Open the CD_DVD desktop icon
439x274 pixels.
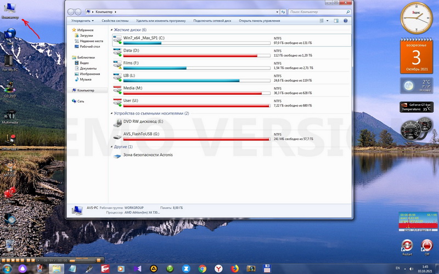tap(10, 89)
